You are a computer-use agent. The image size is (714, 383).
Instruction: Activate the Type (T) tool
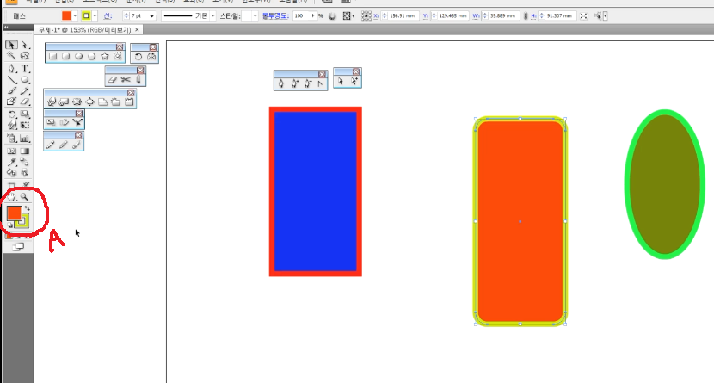pos(25,69)
